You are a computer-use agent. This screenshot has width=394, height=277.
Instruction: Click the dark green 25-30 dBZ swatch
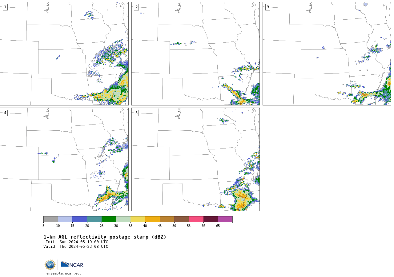click(x=109, y=219)
